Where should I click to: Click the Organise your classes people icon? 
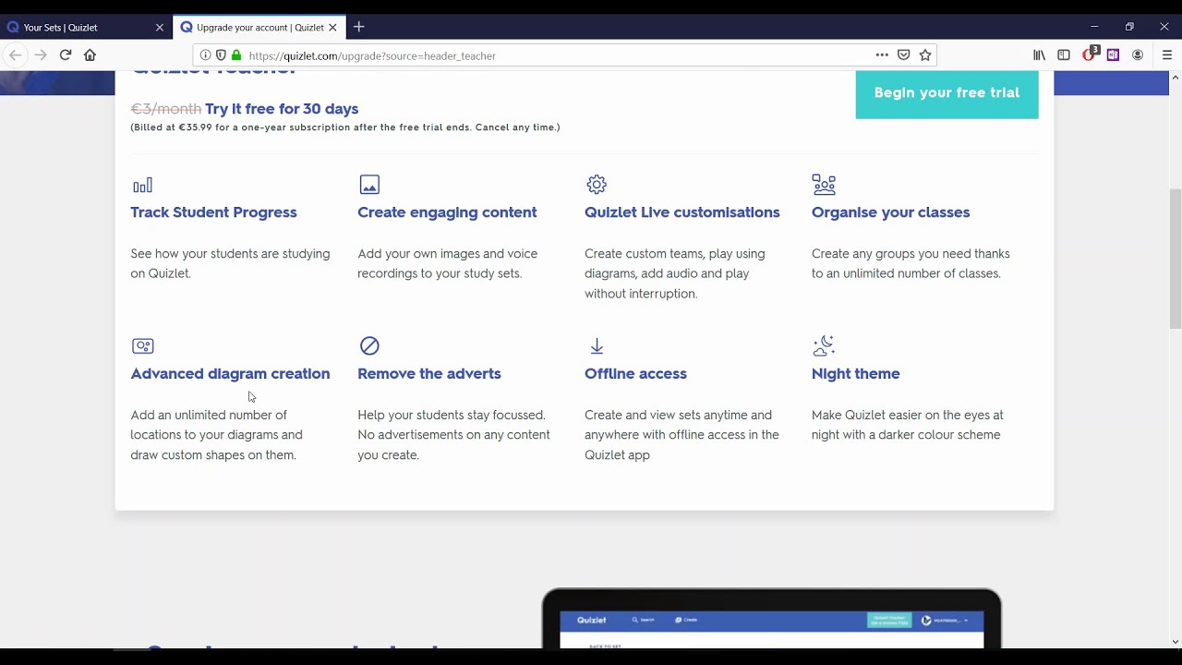(x=824, y=185)
